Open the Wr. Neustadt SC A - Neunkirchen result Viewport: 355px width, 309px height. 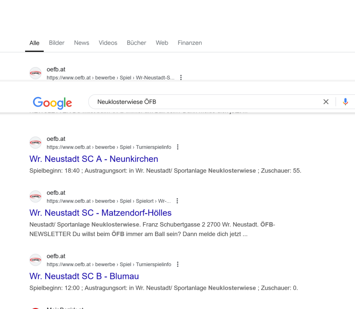click(93, 159)
